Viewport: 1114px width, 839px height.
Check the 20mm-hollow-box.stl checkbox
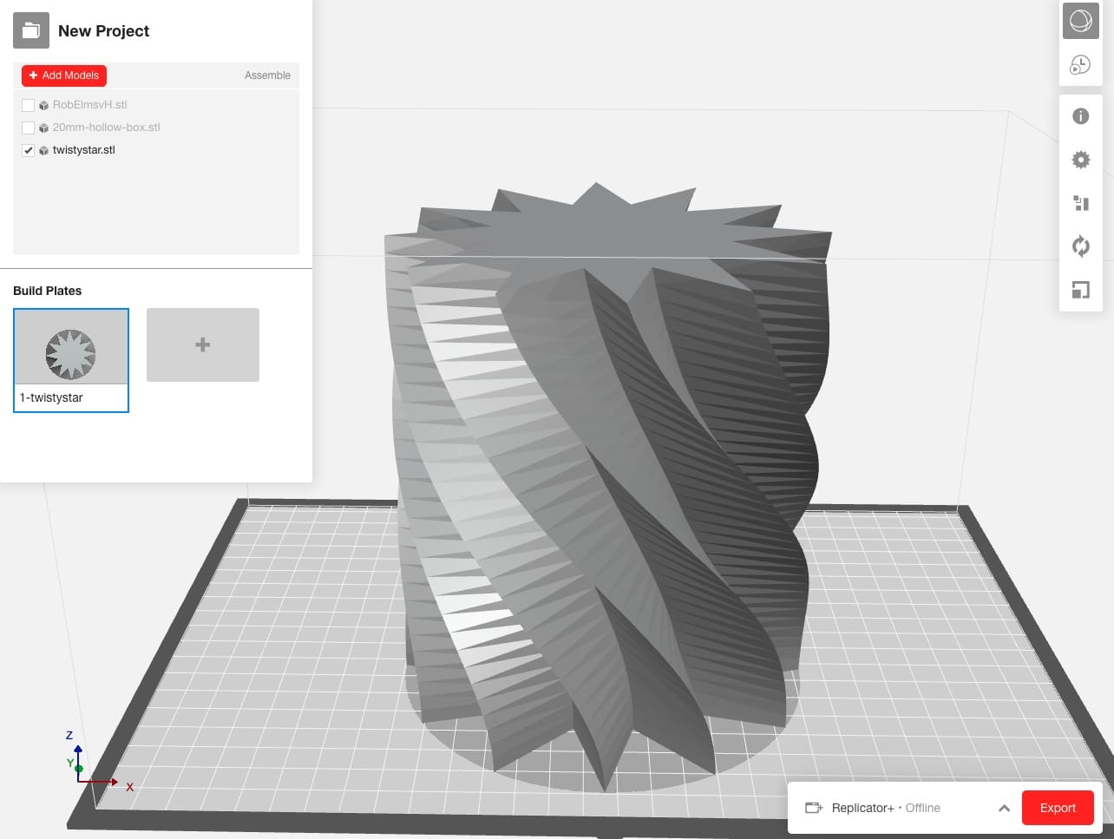(28, 128)
